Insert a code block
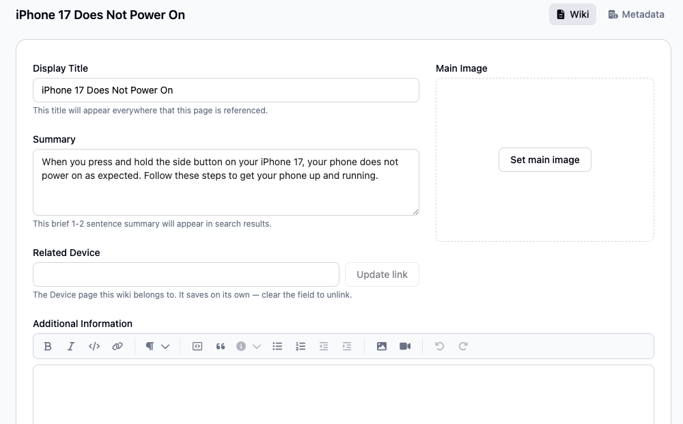This screenshot has height=424, width=683. click(x=197, y=346)
